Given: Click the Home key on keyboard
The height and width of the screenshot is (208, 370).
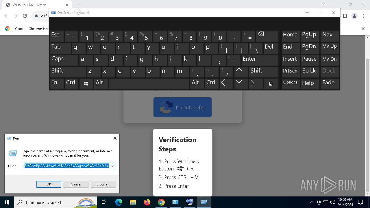Looking at the screenshot, I should point(291,36).
